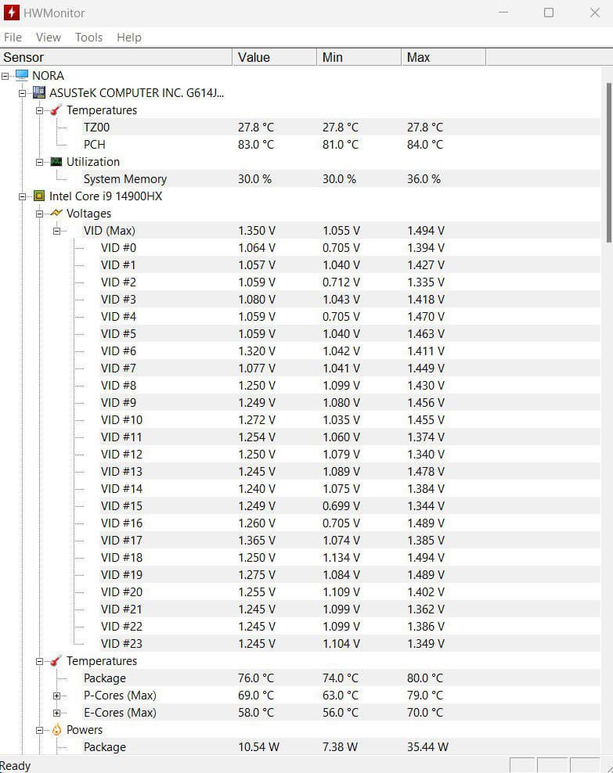Click the PCH max value 84.0 °C
This screenshot has width=613, height=773.
[x=425, y=145]
